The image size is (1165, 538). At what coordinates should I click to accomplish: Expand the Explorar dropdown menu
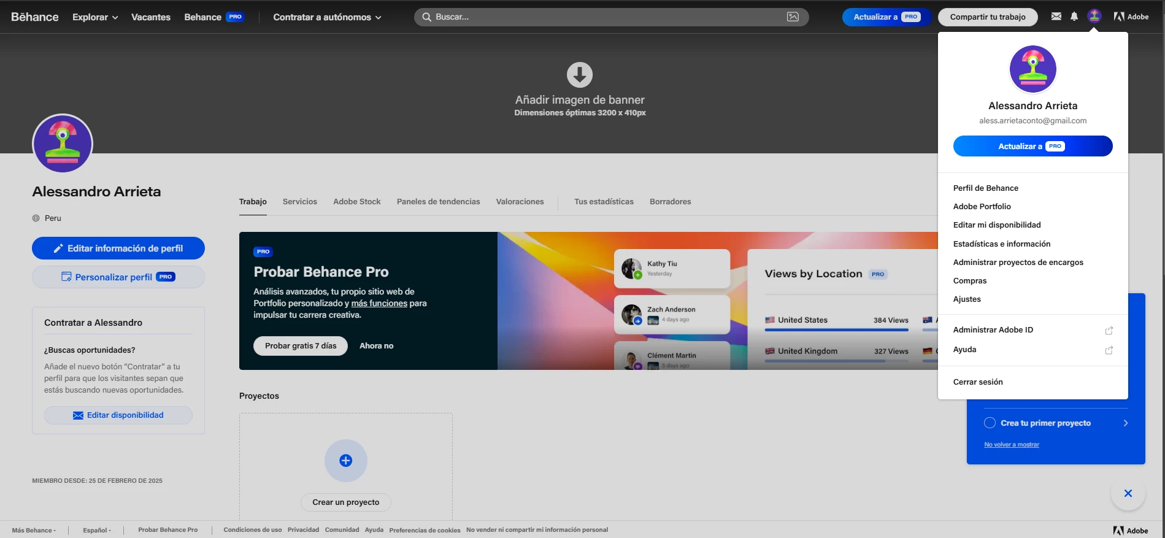tap(95, 17)
